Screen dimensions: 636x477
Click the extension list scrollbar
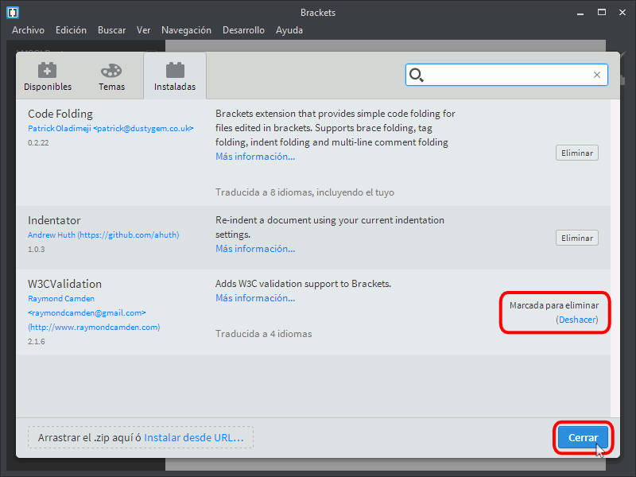[x=615, y=258]
